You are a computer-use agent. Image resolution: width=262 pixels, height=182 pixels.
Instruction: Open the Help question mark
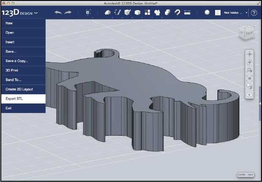click(x=254, y=13)
